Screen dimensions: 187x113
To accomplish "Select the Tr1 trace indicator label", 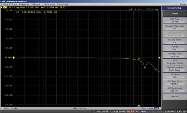I will (x=5, y=7).
